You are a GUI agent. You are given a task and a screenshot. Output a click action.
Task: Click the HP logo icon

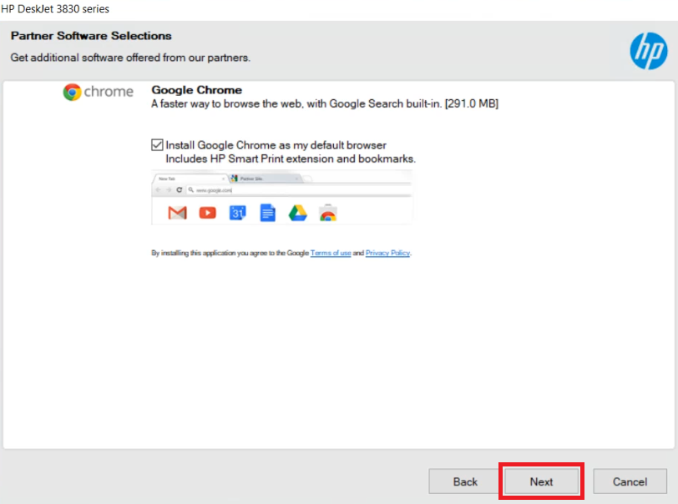tap(648, 51)
